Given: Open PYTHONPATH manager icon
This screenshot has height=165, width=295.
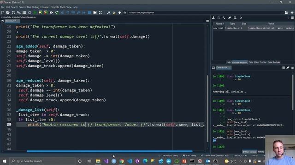Looking at the screenshot, I should point(114,12).
